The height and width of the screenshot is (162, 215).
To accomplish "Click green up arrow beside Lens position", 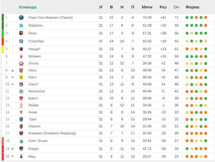I will click(x=13, y=71).
